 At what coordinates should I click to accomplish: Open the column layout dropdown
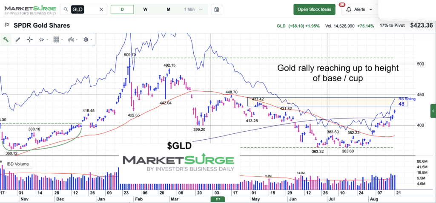(58, 39)
